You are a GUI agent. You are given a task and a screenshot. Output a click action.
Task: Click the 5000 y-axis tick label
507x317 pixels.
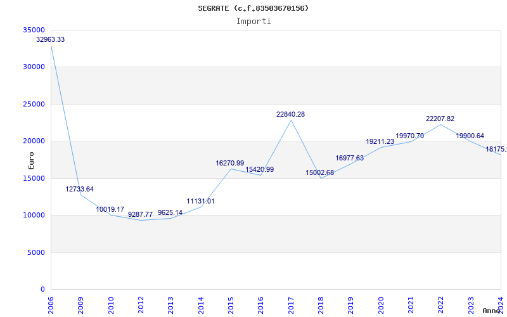36,252
